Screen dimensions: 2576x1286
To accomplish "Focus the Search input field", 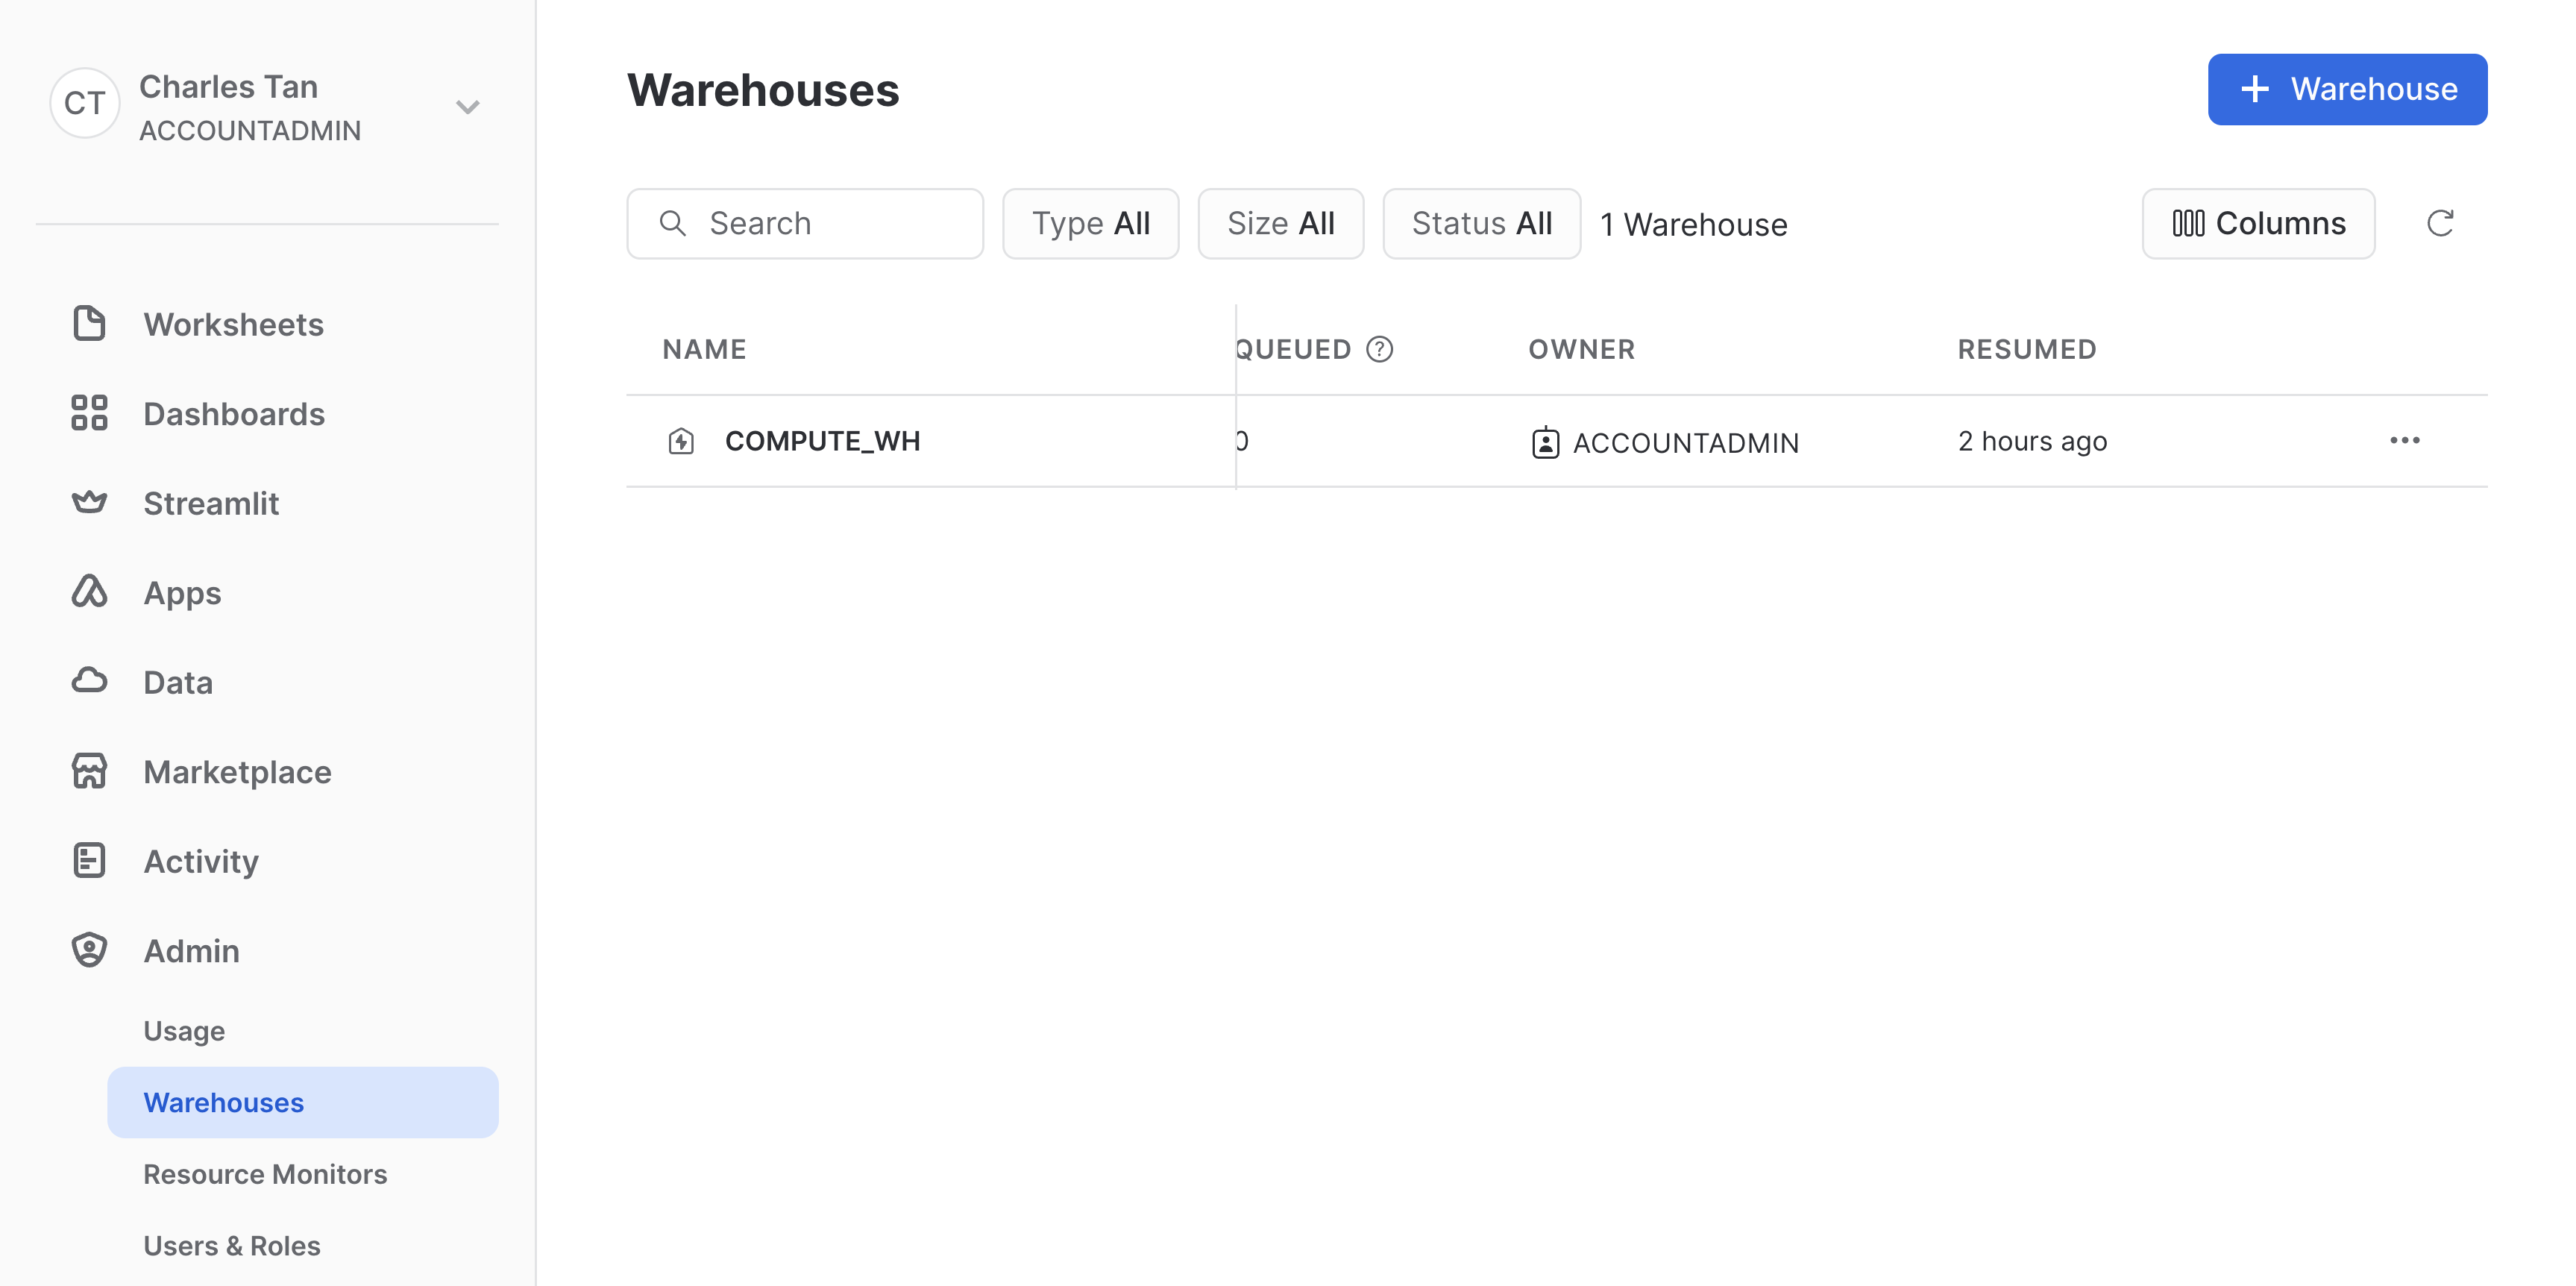I will (x=805, y=223).
